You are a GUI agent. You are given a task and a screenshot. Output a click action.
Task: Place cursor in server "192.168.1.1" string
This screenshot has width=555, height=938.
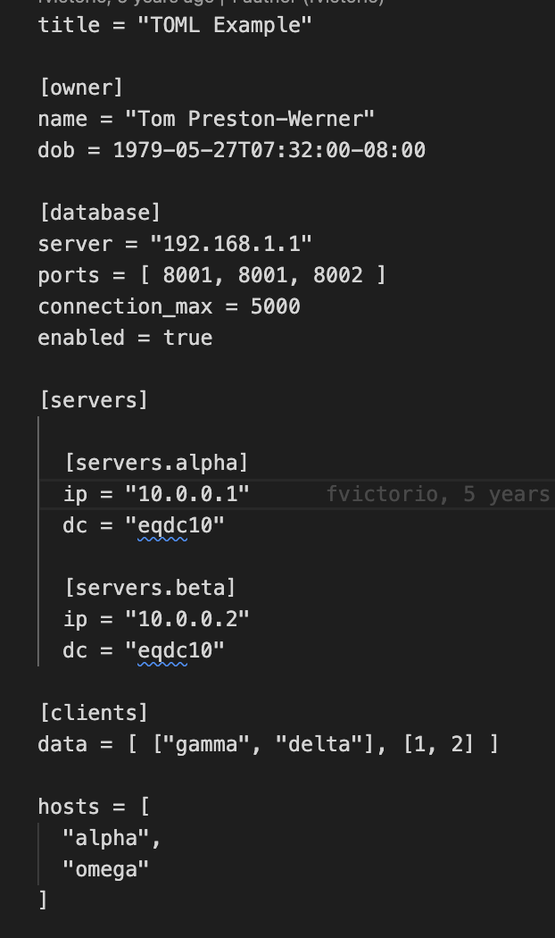coord(231,244)
